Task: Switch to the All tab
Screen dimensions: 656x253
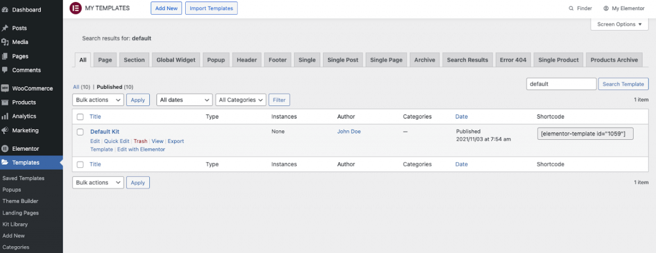Action: tap(83, 59)
